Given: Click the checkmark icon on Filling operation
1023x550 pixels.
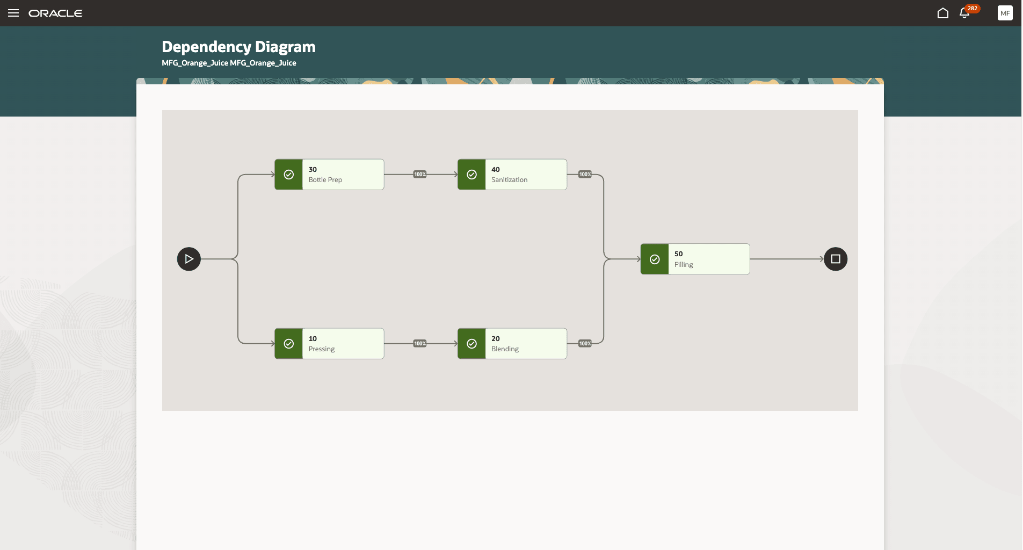Looking at the screenshot, I should (655, 259).
